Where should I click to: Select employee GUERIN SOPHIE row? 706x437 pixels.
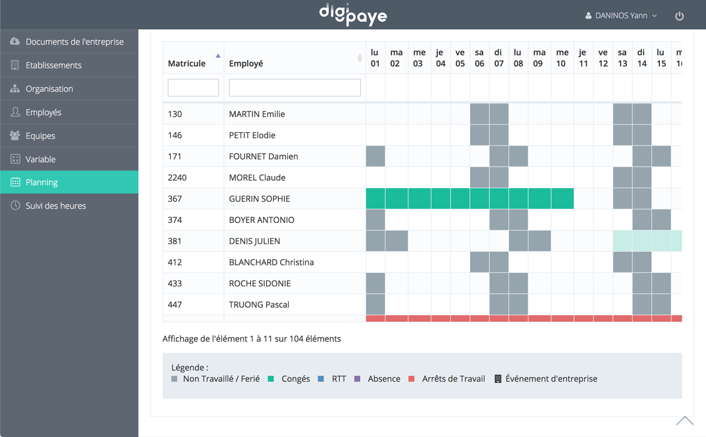[259, 199]
